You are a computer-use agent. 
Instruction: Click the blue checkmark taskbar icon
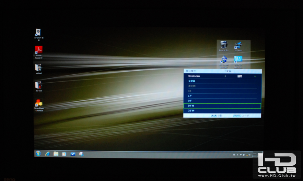(x=73, y=154)
